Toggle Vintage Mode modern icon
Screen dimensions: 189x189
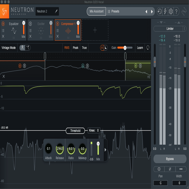pyautogui.click(x=22, y=48)
